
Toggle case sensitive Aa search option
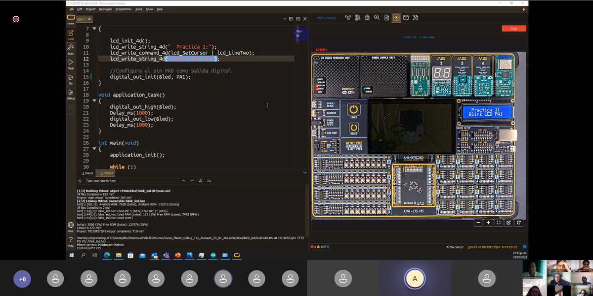(209, 181)
